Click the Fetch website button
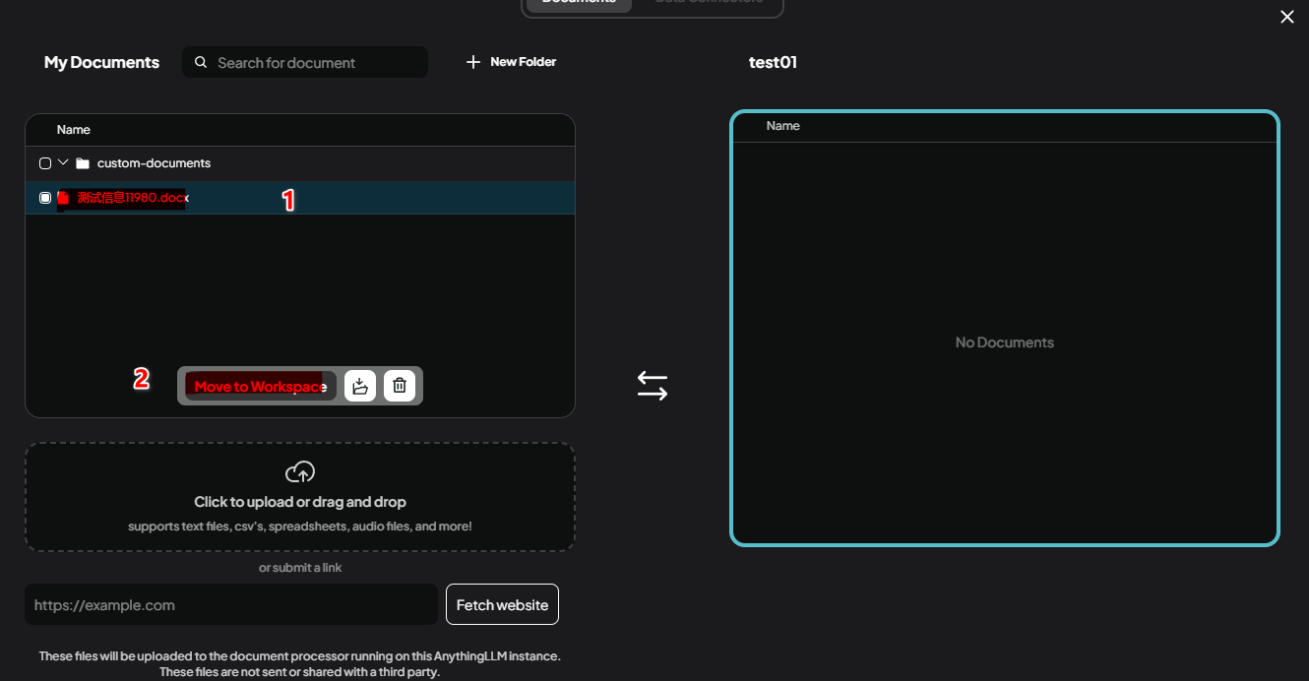 tap(502, 604)
